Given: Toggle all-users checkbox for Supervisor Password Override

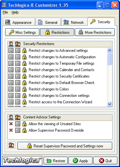Looking at the screenshot, I should coord(18,130).
